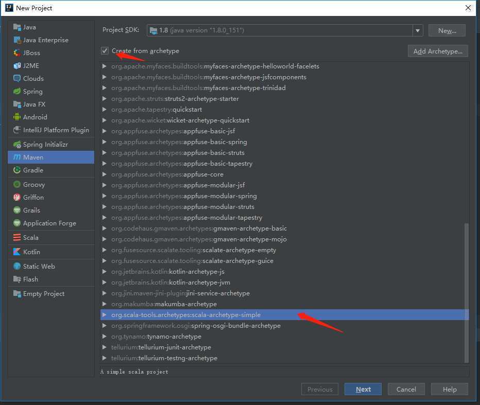Select appfuse-modular-tapestry row
The image size is (480, 405).
284,218
